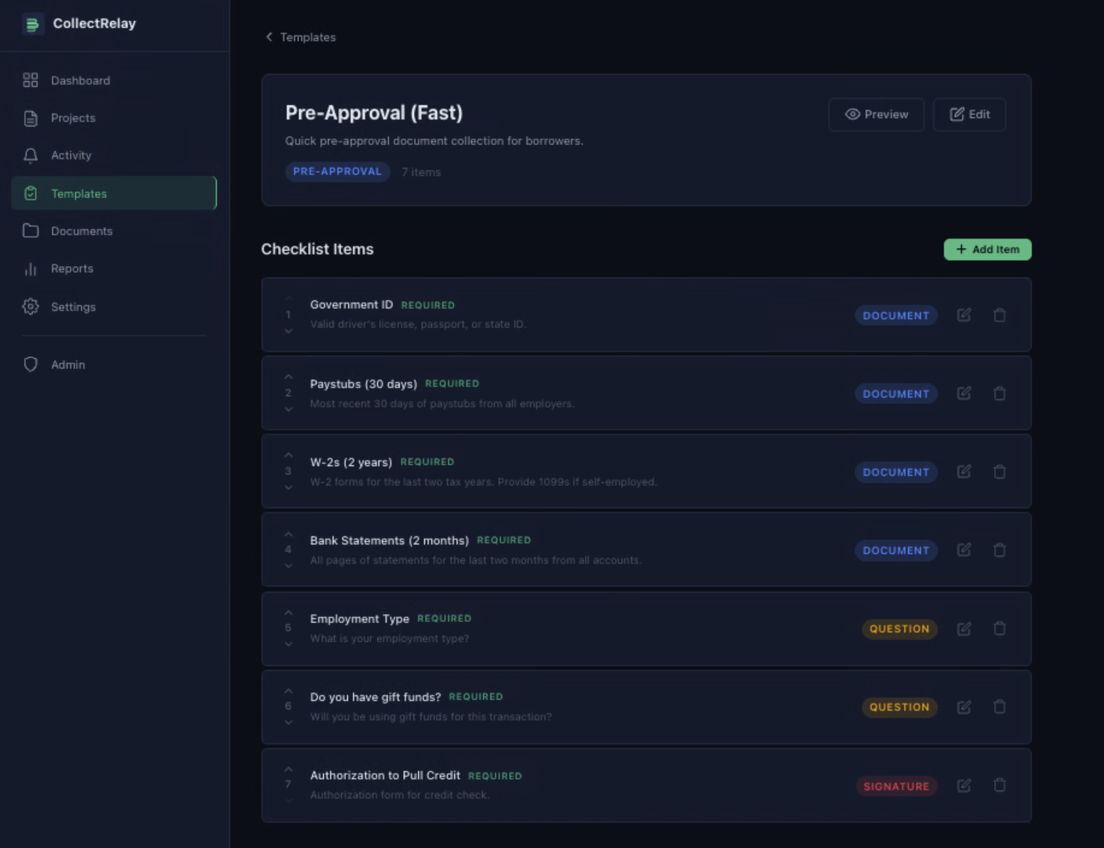Click the Reports chart icon
Screen dimensions: 1104x848
click(x=30, y=269)
